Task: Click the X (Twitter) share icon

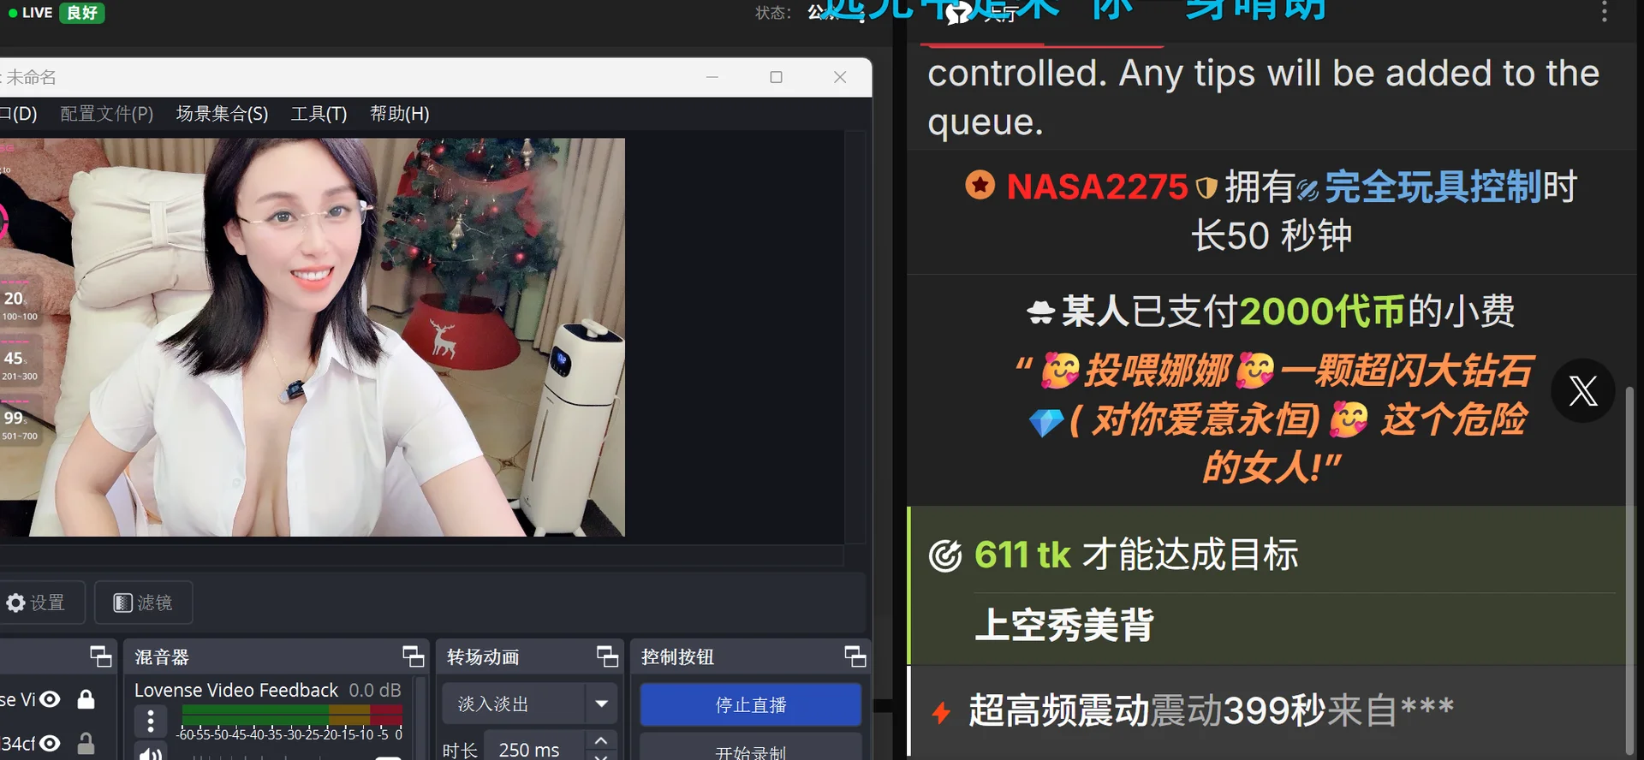Action: (x=1582, y=390)
